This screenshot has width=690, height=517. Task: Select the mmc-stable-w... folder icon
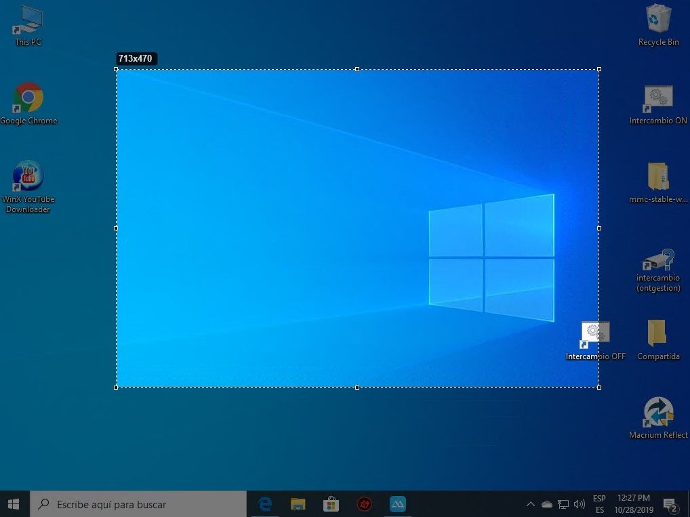658,182
